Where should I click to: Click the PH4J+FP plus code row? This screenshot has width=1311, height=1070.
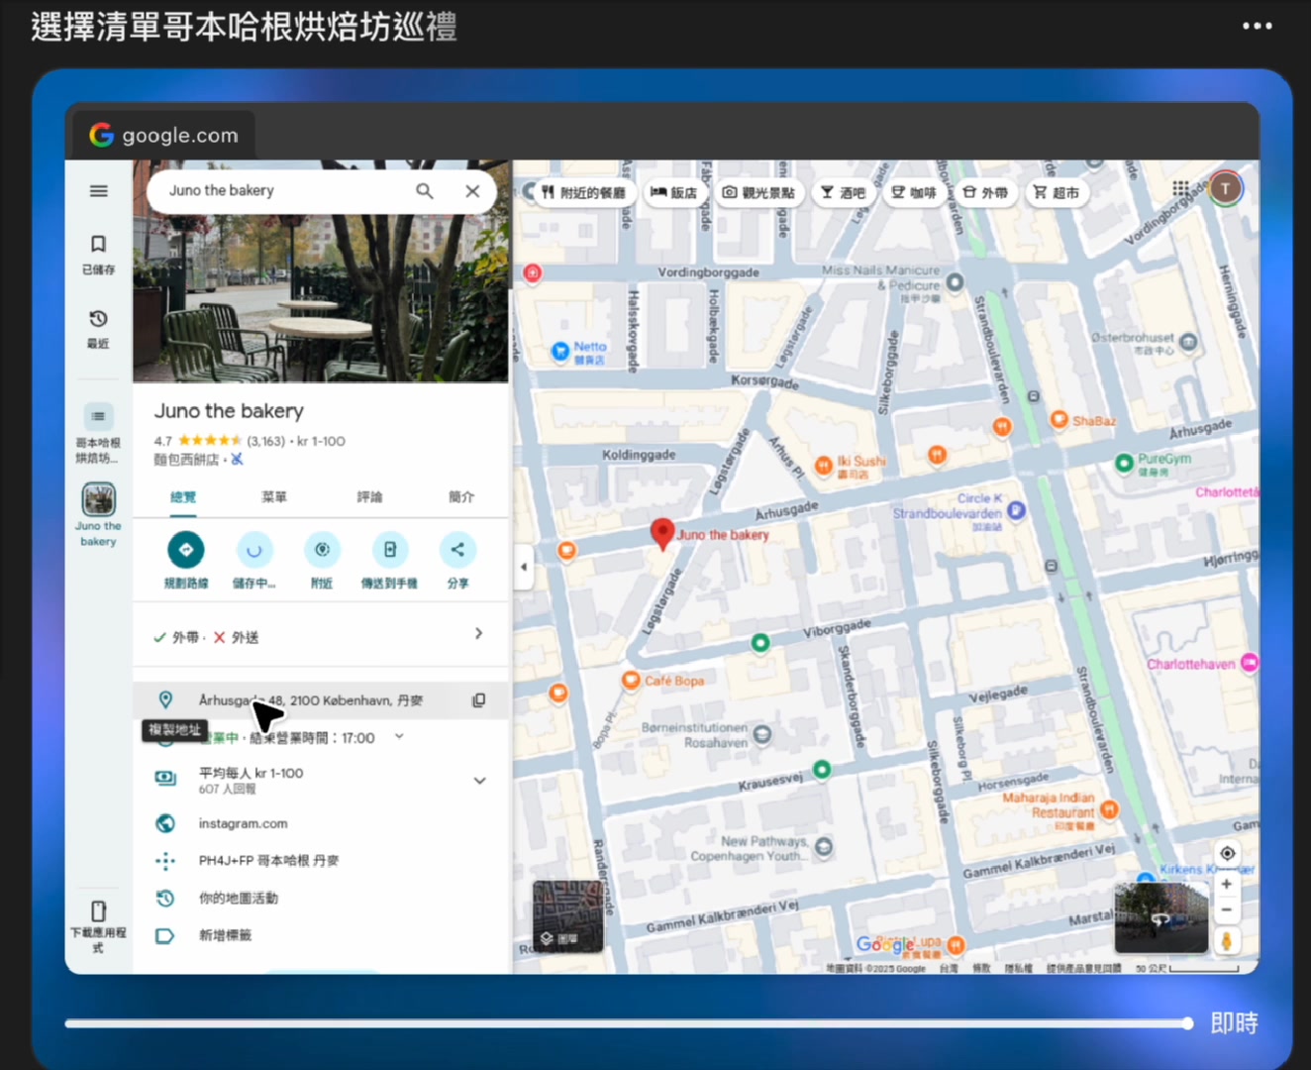pyautogui.click(x=321, y=860)
